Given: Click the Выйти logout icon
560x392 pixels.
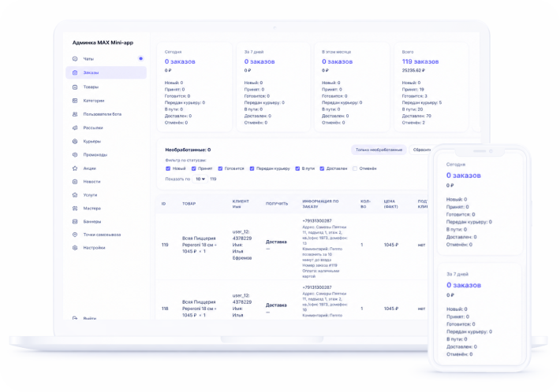Looking at the screenshot, I should pyautogui.click(x=75, y=318).
